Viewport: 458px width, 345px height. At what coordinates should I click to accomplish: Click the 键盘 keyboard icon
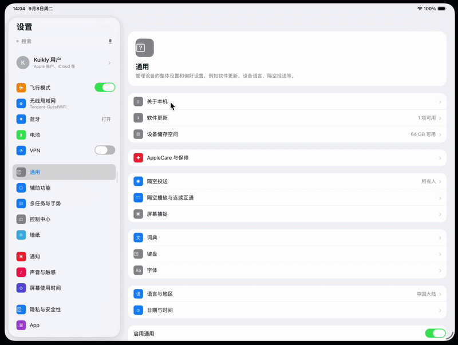138,254
